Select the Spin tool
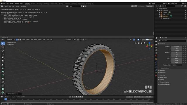 pyautogui.click(x=3, y=92)
